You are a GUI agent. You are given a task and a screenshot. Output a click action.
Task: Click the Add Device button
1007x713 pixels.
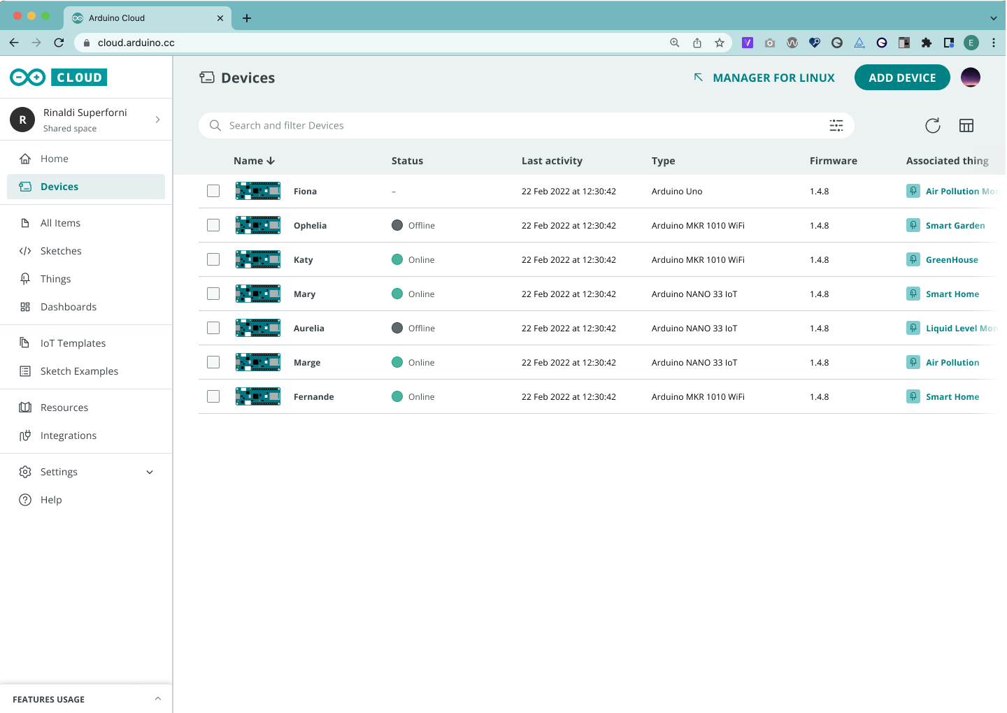coord(901,78)
